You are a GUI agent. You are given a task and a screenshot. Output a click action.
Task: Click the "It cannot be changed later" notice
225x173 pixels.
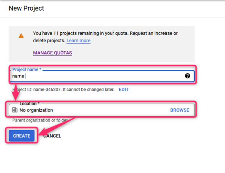(x=89, y=89)
